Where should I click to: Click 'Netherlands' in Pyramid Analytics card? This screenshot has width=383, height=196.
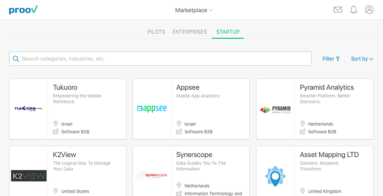tap(321, 124)
